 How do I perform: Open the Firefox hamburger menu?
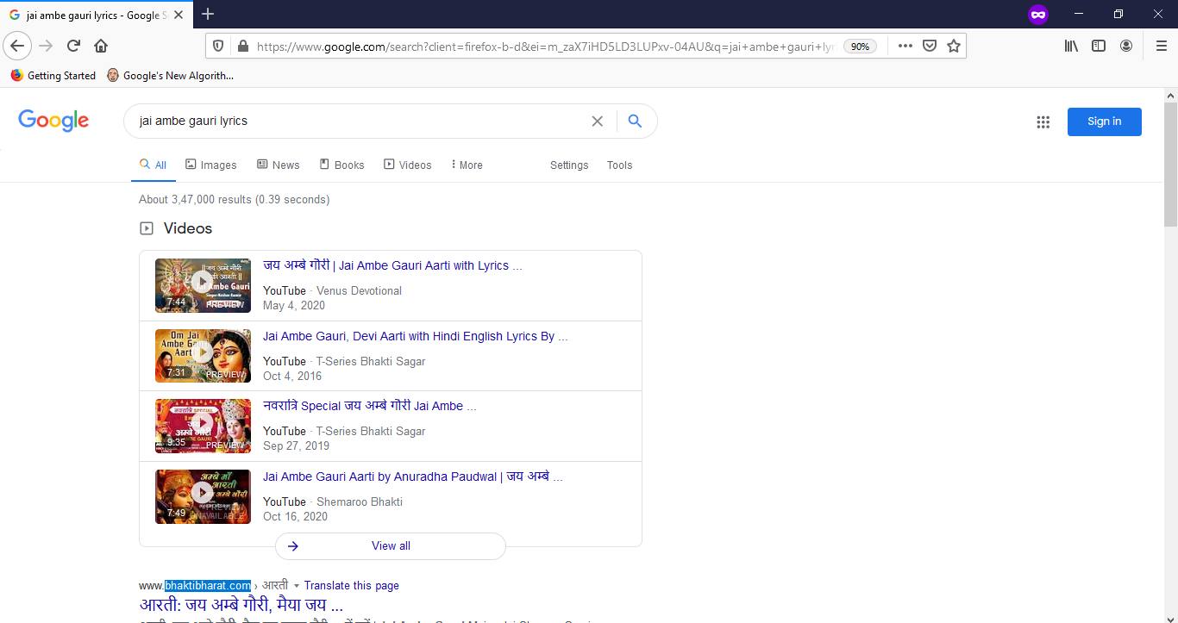click(1161, 46)
